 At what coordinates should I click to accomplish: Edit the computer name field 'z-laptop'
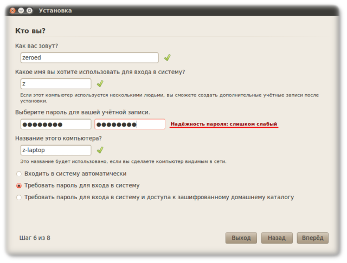click(55, 150)
